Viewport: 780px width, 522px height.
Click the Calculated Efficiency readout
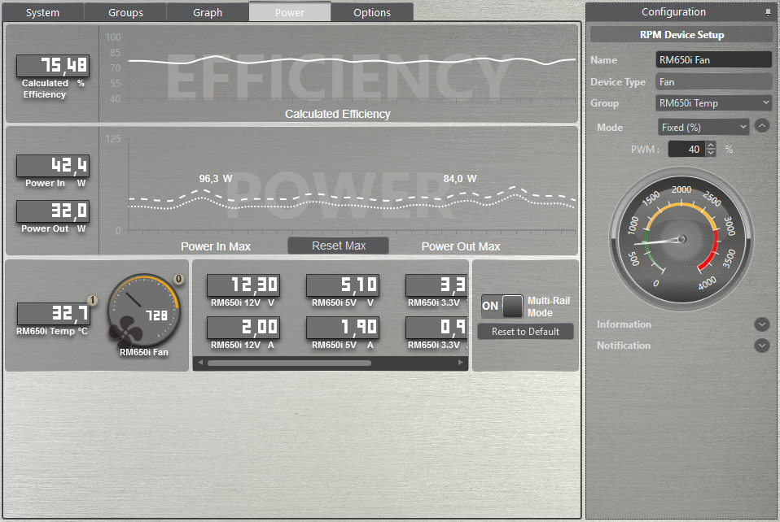point(53,66)
